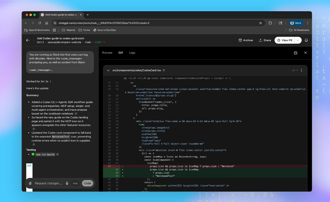The image size is (330, 202).
Task: Click the back arrow beside the task title
Action: click(28, 40)
